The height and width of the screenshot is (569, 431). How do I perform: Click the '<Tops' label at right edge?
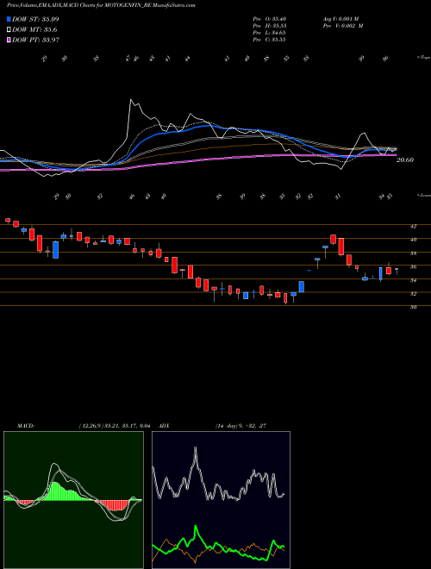[x=424, y=58]
